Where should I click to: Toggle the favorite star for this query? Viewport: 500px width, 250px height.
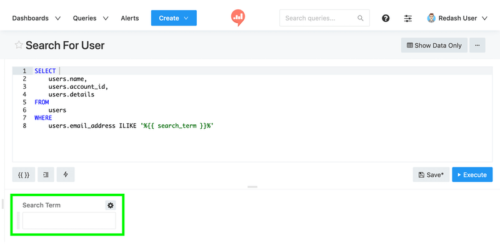(x=19, y=46)
